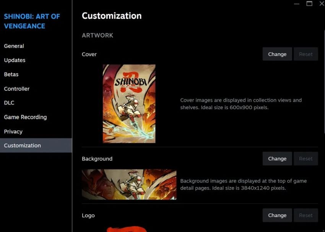325x232 pixels.
Task: Select the Privacy section
Action: pyautogui.click(x=13, y=132)
